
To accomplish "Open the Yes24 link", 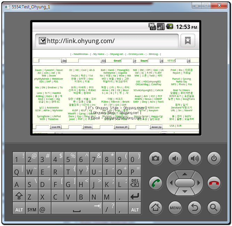I will (x=74, y=76).
